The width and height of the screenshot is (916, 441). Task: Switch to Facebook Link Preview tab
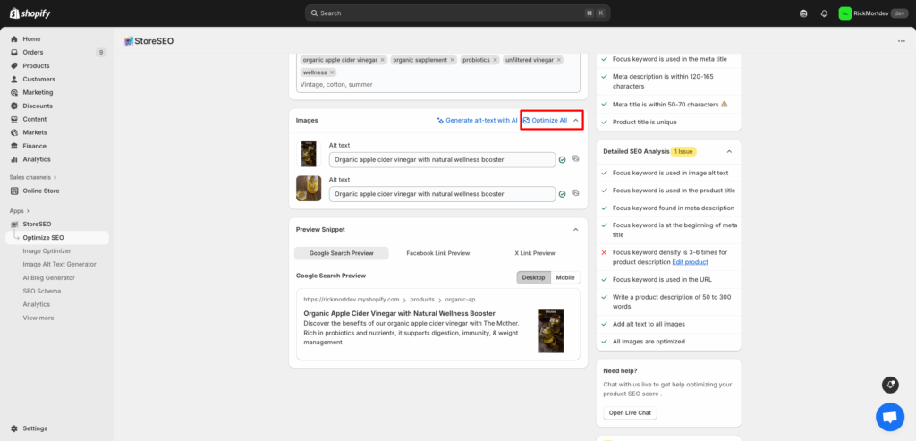[437, 253]
